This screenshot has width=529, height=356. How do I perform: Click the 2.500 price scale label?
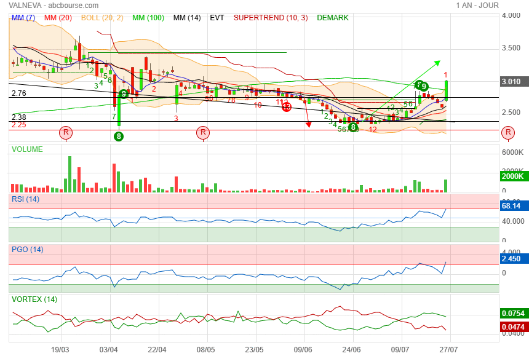[511, 113]
